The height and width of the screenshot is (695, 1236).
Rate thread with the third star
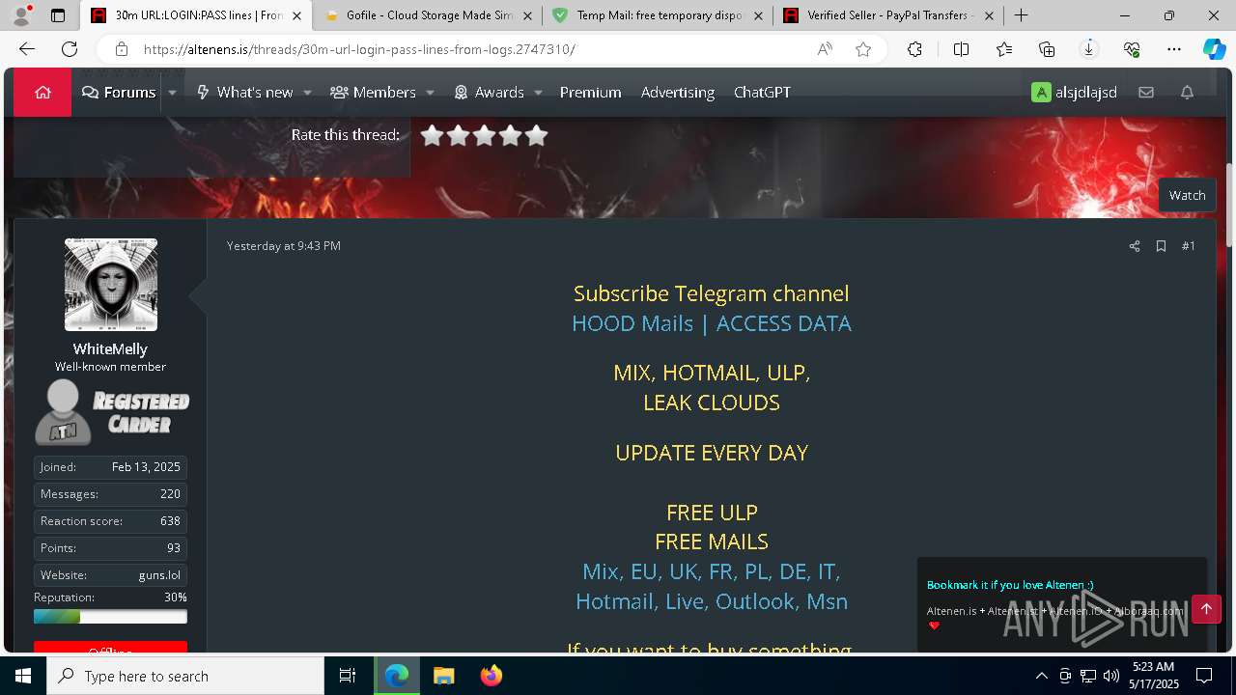point(484,135)
